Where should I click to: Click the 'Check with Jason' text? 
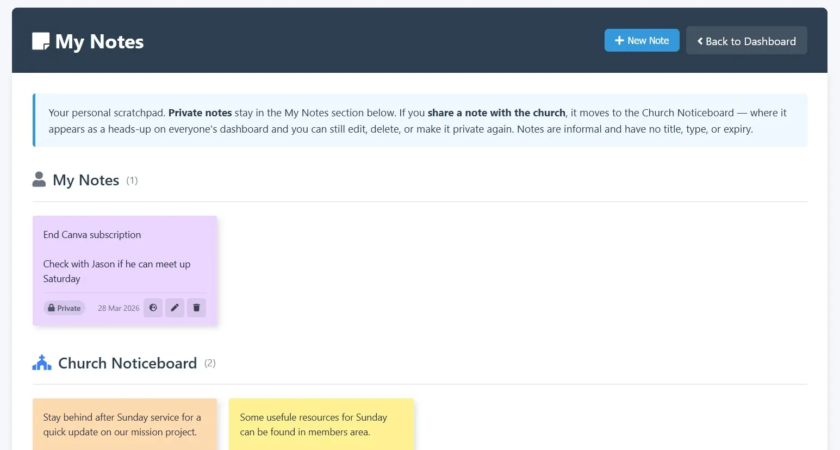[117, 271]
